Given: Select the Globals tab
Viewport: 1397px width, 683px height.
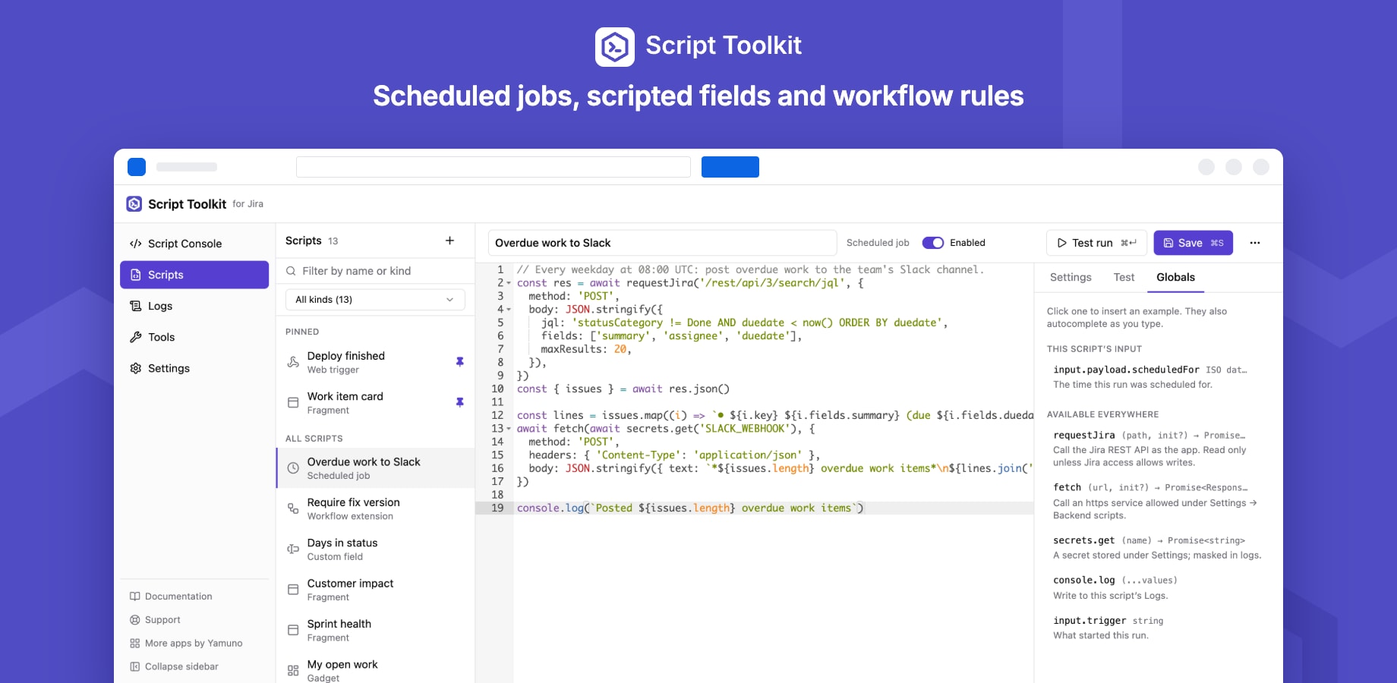Looking at the screenshot, I should pos(1175,278).
